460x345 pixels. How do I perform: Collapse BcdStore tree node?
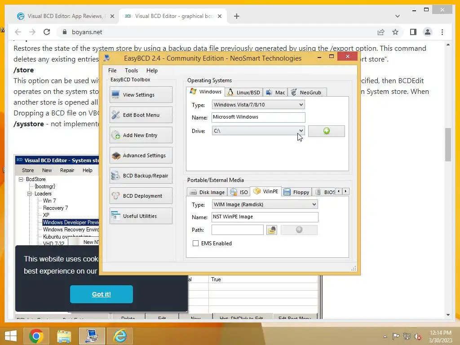(21, 179)
